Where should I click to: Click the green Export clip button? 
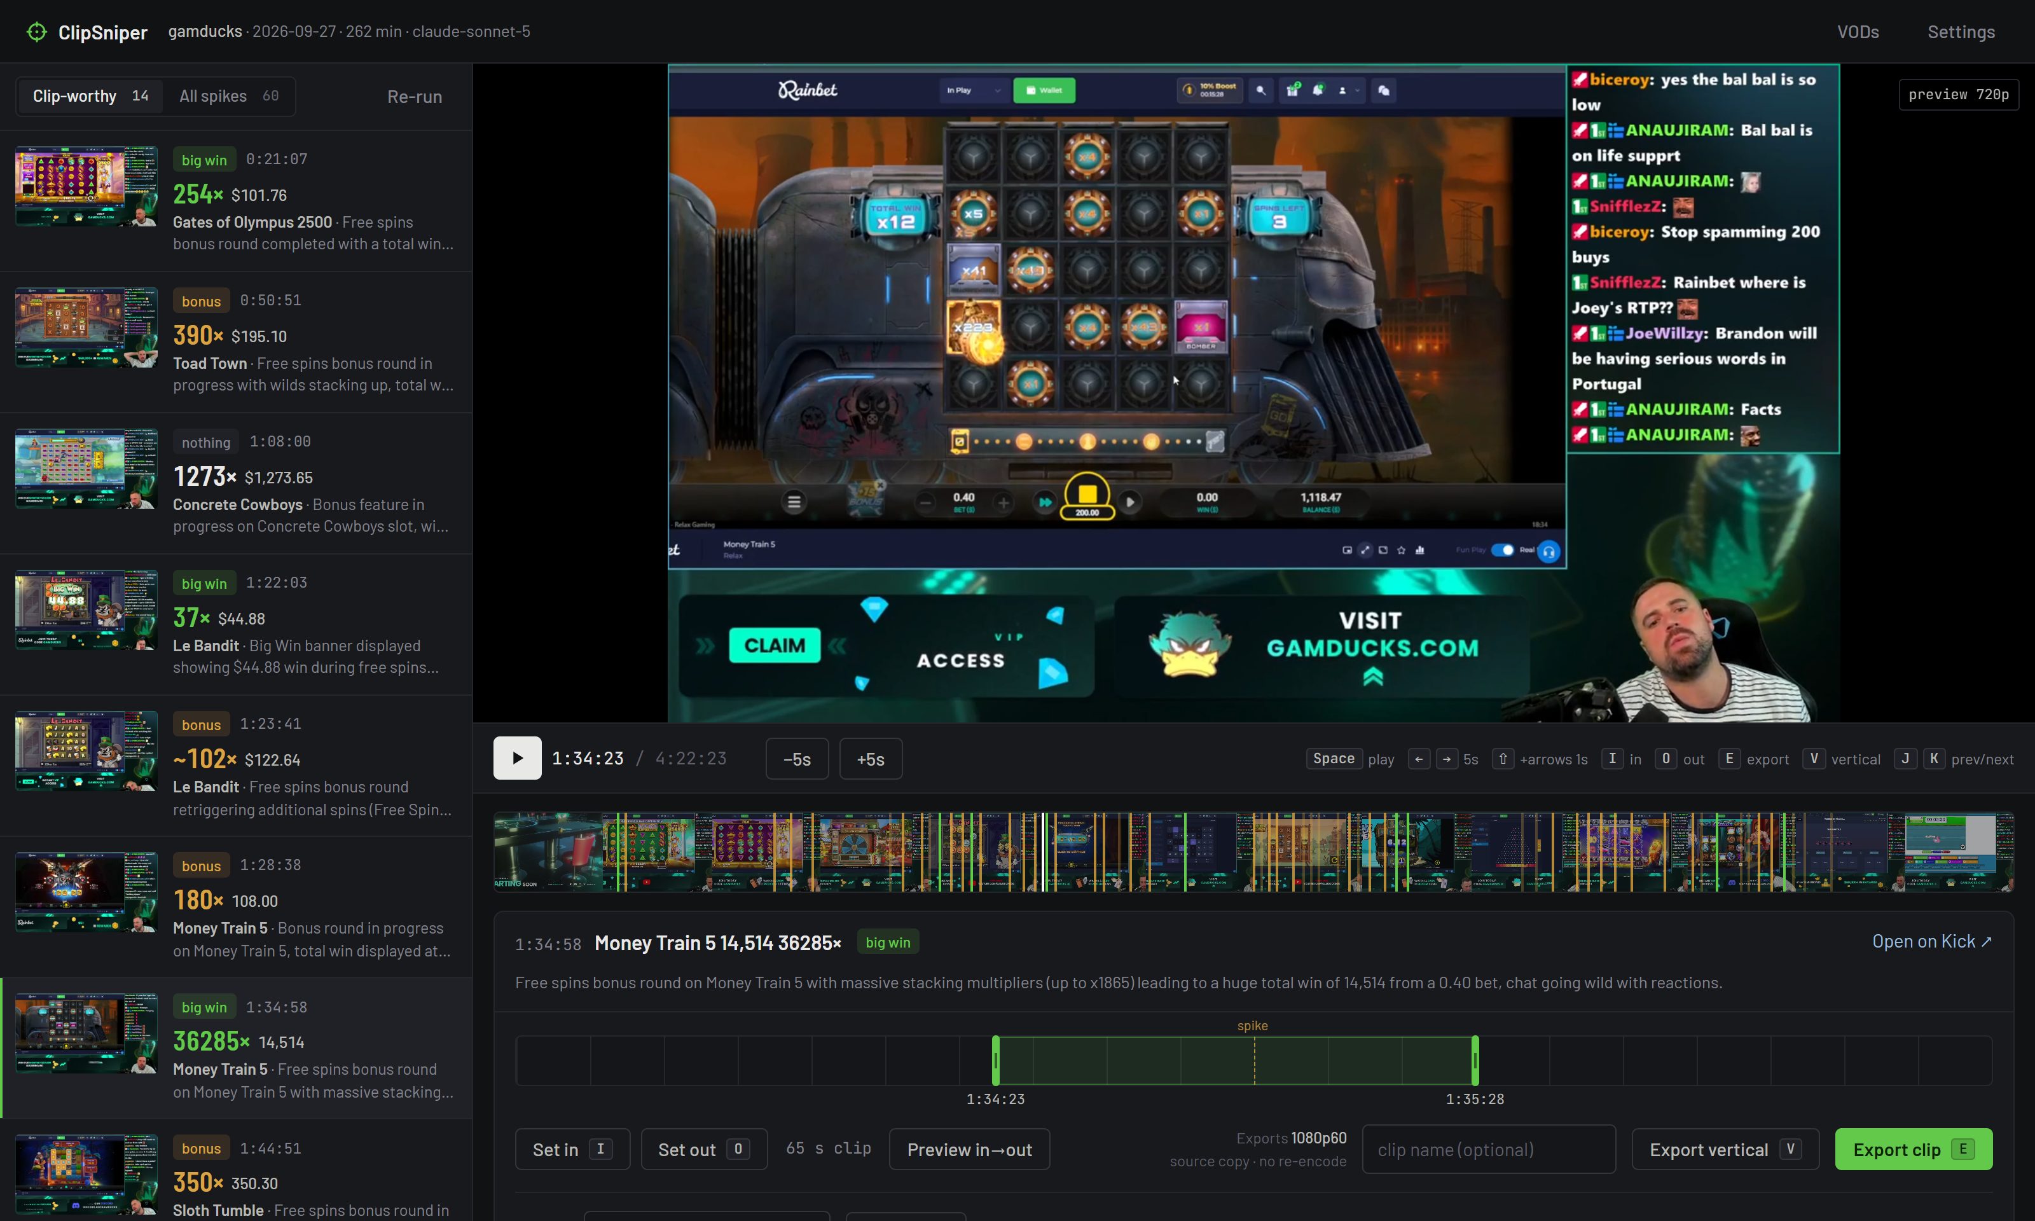(1914, 1149)
